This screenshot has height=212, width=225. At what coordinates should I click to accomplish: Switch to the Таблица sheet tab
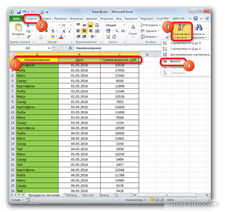[x=71, y=195]
